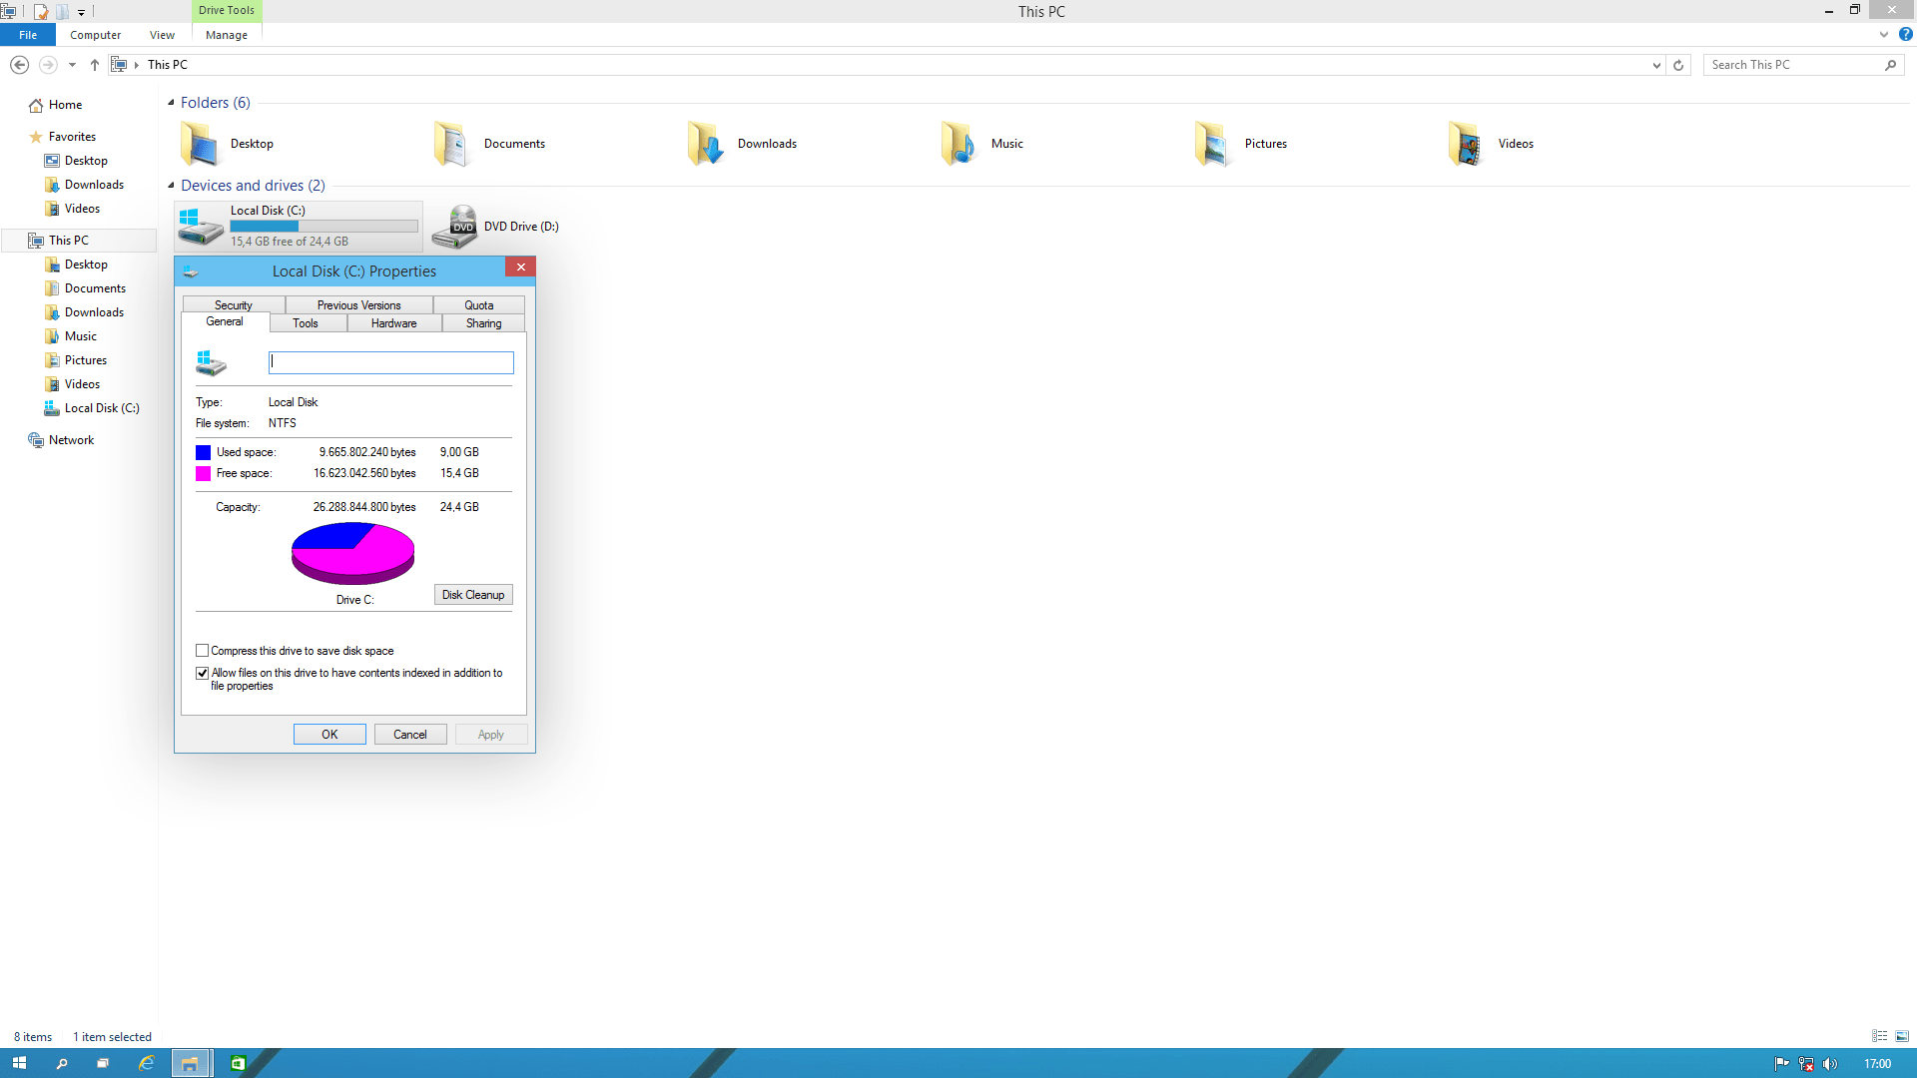The height and width of the screenshot is (1078, 1917).
Task: Open Internet Explorer from the taskbar
Action: click(146, 1063)
